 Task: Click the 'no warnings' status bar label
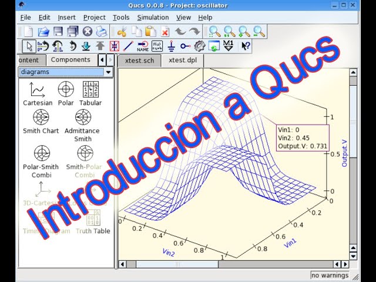(330, 276)
